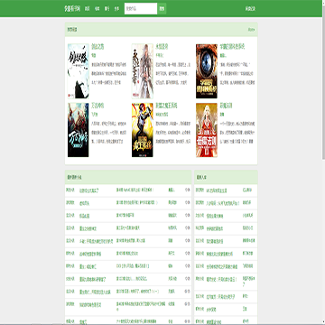The height and width of the screenshot is (325, 325).
Task: Select the fourth header navigation item
Action: click(x=116, y=8)
